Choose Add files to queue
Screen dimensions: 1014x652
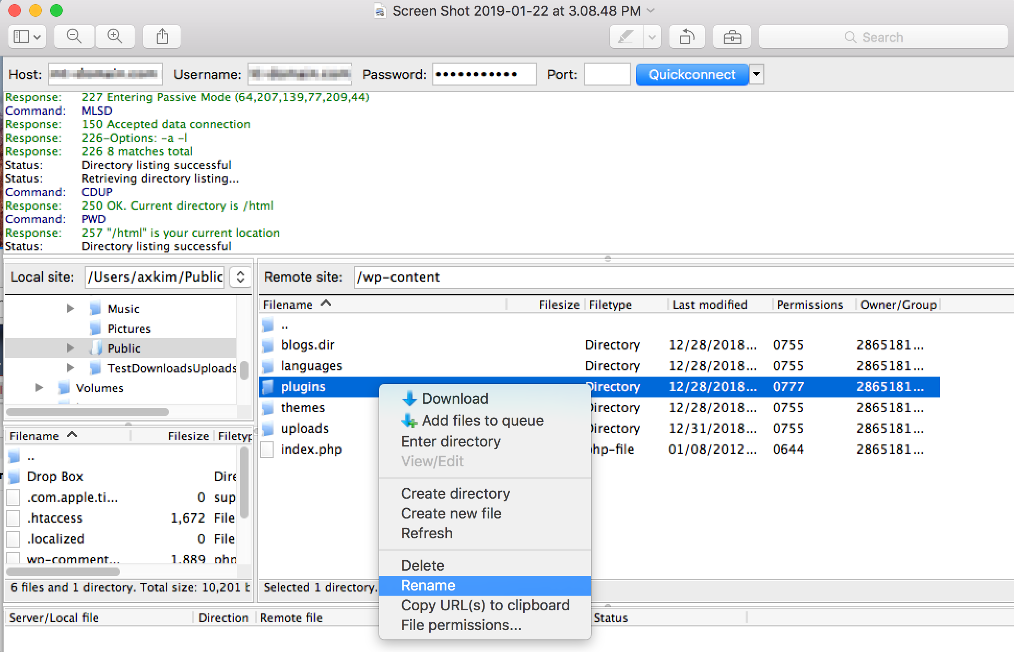coord(485,420)
